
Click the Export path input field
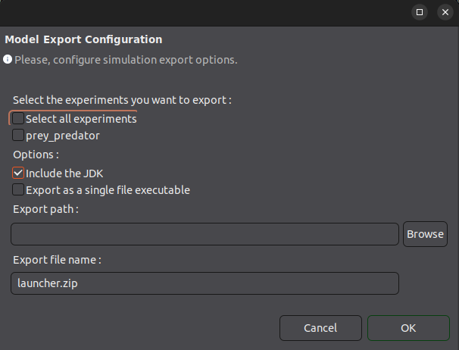[x=205, y=234]
